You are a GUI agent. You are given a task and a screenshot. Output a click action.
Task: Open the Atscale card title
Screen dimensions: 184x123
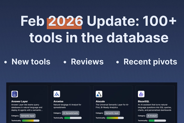coord(100,101)
